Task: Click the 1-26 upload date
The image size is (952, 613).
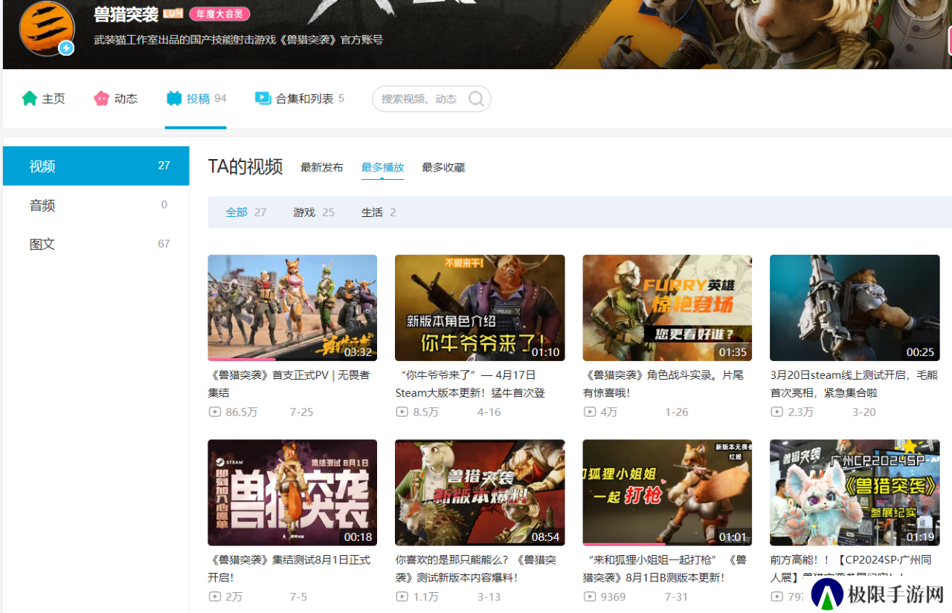Action: pyautogui.click(x=676, y=412)
